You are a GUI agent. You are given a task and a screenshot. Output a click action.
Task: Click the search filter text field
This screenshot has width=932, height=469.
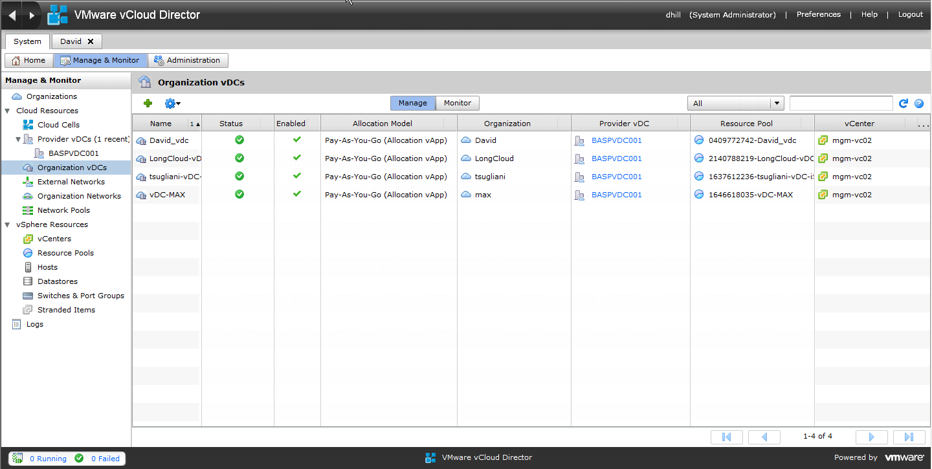[x=841, y=104]
